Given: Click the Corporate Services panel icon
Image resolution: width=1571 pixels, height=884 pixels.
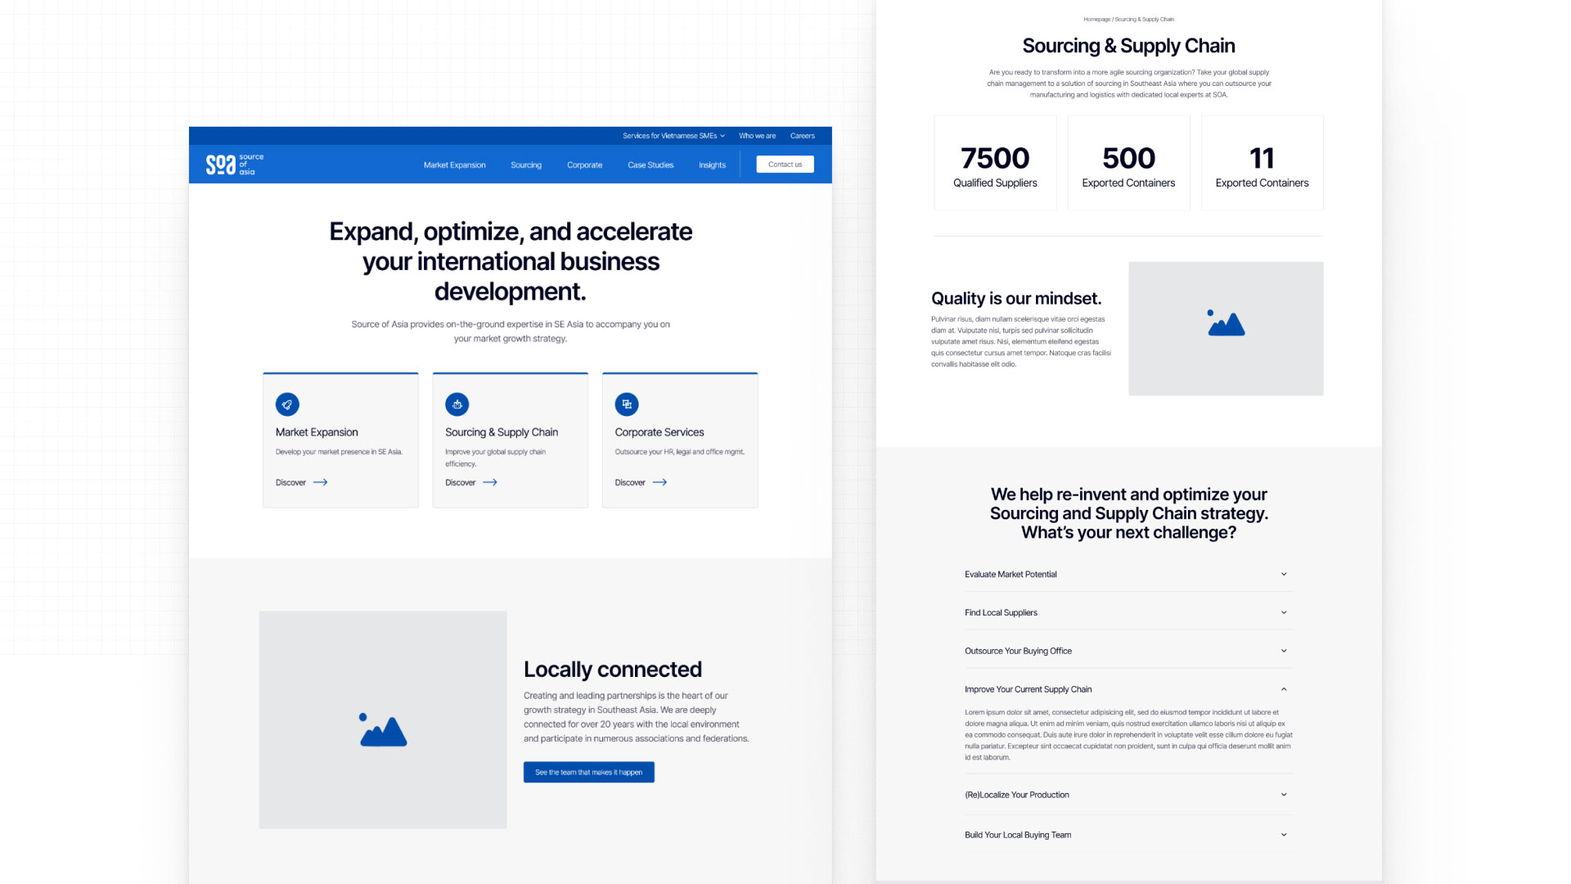Looking at the screenshot, I should tap(626, 404).
